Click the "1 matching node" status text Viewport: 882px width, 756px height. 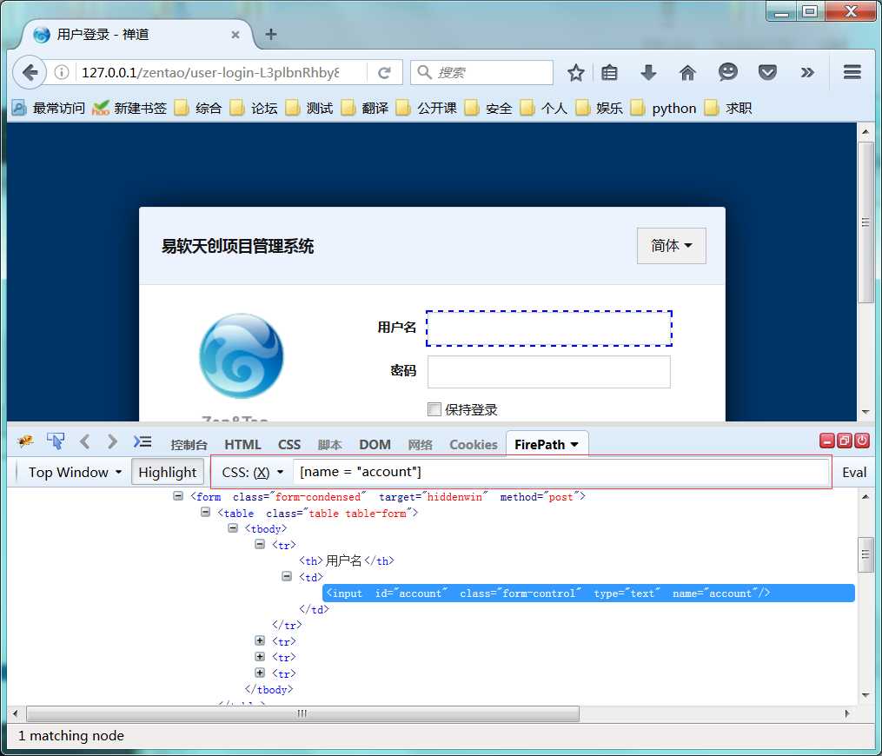(71, 735)
